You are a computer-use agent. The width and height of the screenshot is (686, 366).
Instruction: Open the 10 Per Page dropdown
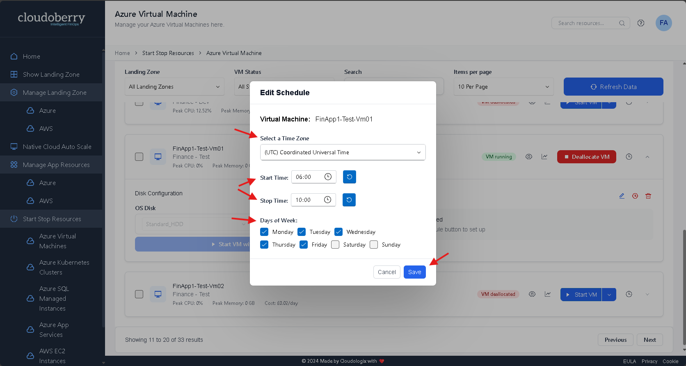click(x=503, y=87)
